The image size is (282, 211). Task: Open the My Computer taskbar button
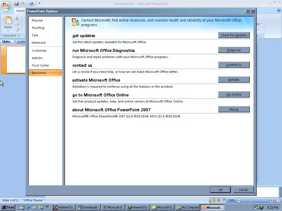[188, 207]
